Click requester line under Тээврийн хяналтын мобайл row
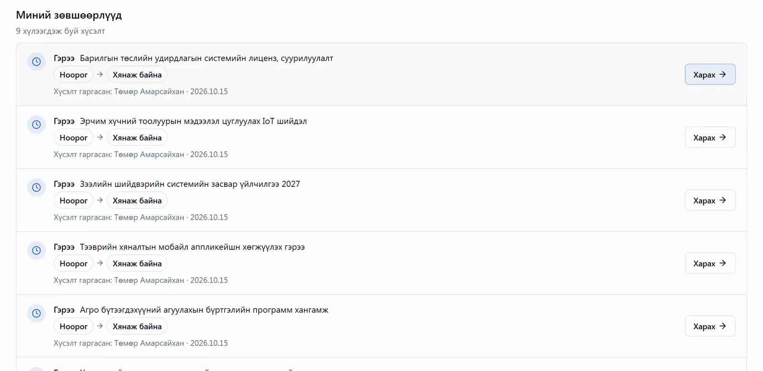Image resolution: width=763 pixels, height=371 pixels. point(141,280)
